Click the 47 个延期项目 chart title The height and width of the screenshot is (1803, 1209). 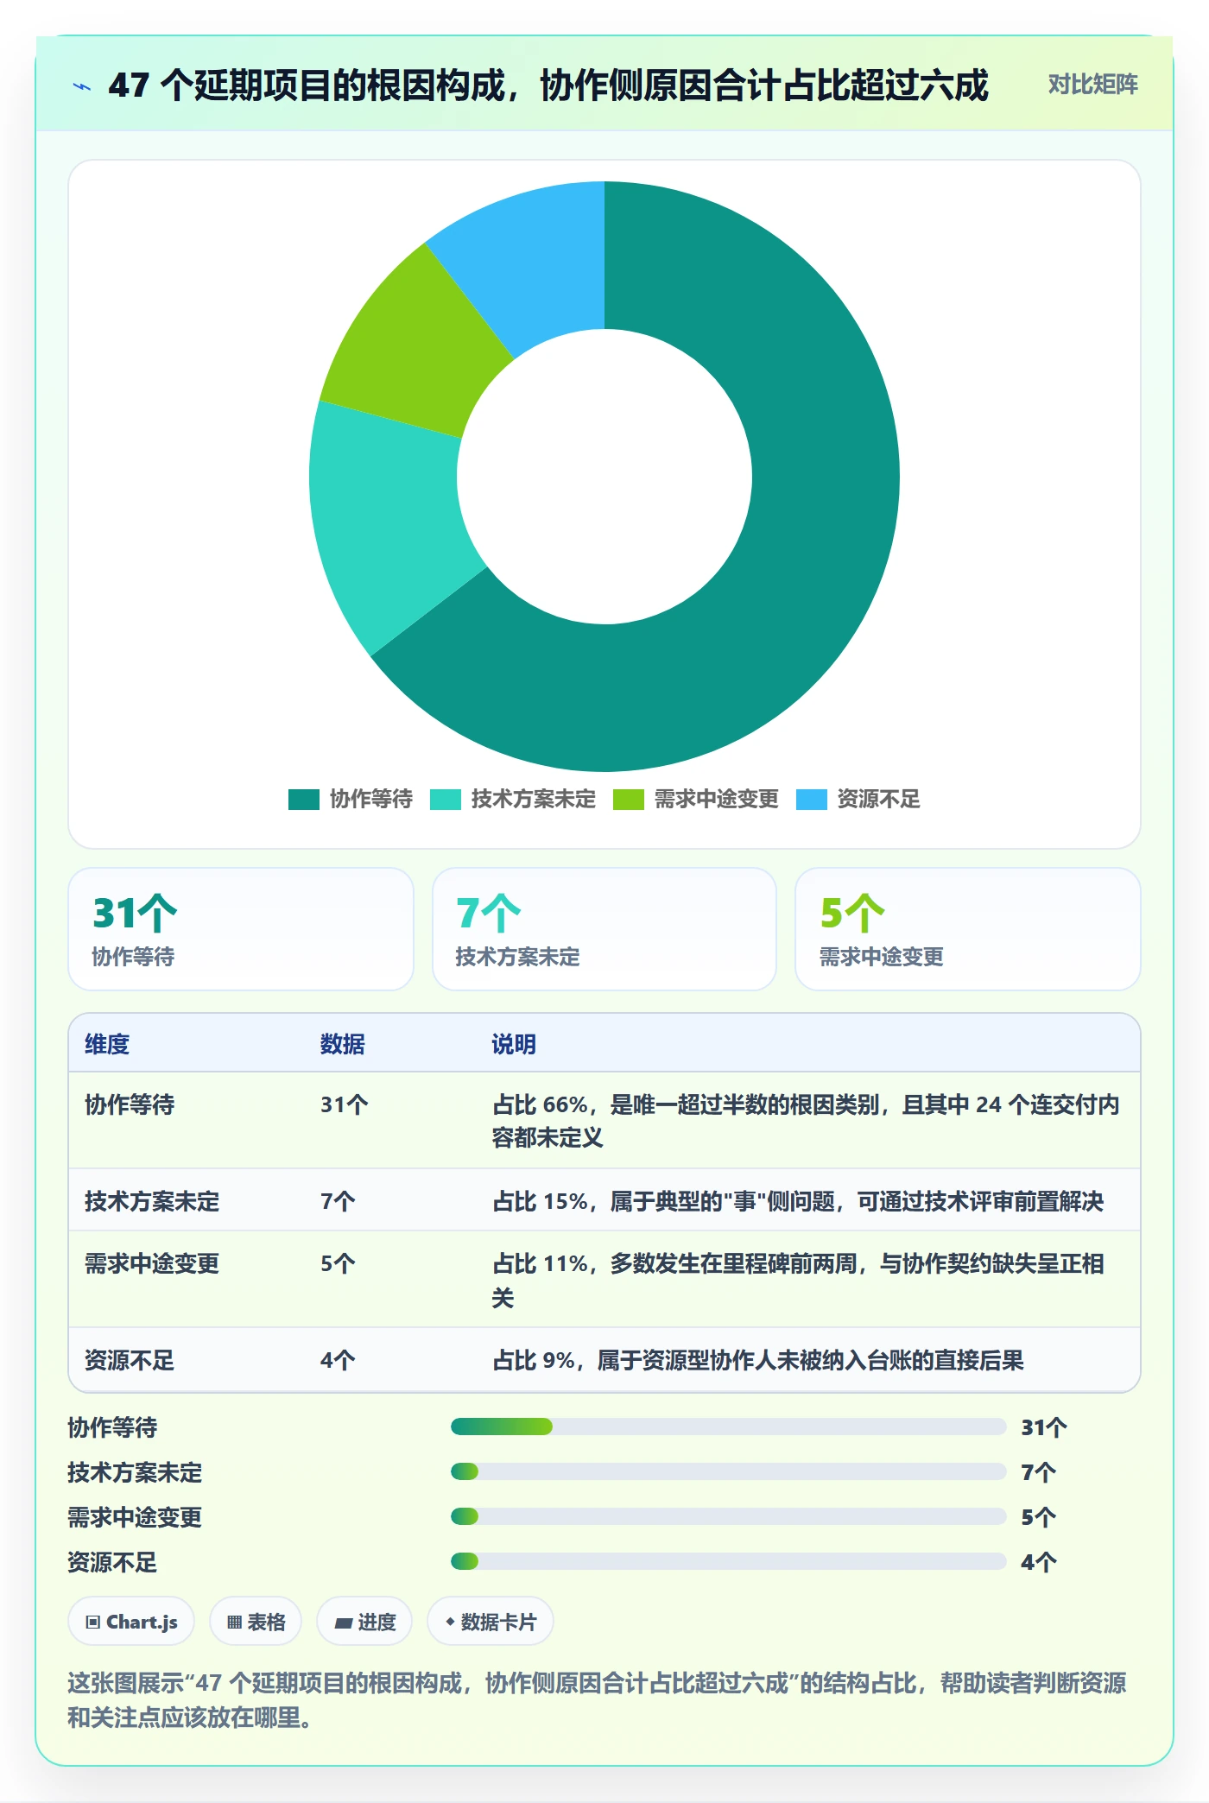[548, 85]
